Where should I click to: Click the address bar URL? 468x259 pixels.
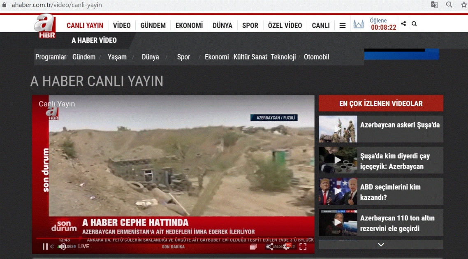pos(57,5)
